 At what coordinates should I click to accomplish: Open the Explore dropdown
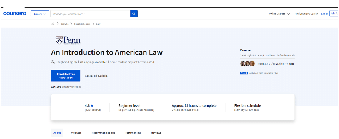[40, 14]
